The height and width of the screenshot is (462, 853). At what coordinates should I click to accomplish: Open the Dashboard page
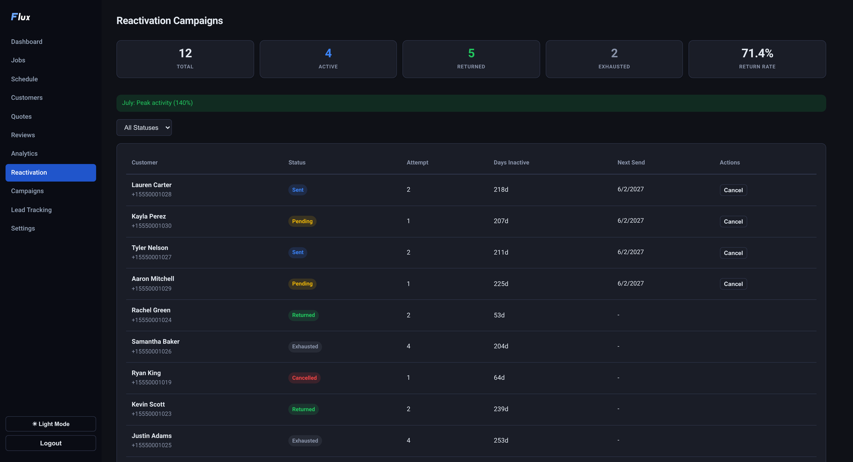tap(51, 42)
